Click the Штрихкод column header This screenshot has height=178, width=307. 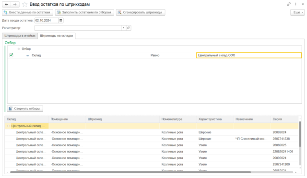click(x=123, y=119)
